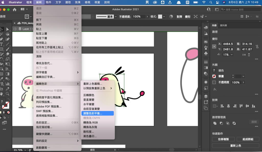
Task: Click the 重新上色 quick action button
Action: 235,146
